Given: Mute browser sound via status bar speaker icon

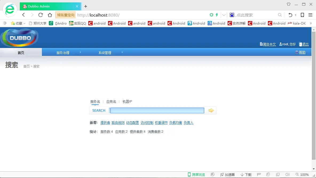Looking at the screenshot, I should point(287,174).
